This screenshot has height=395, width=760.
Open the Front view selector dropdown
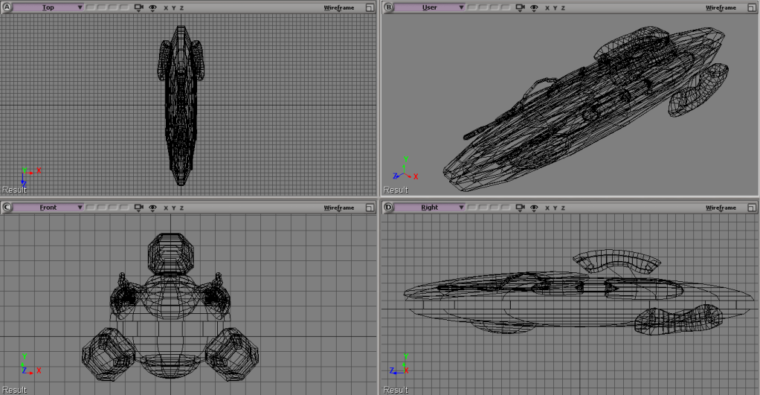(48, 208)
